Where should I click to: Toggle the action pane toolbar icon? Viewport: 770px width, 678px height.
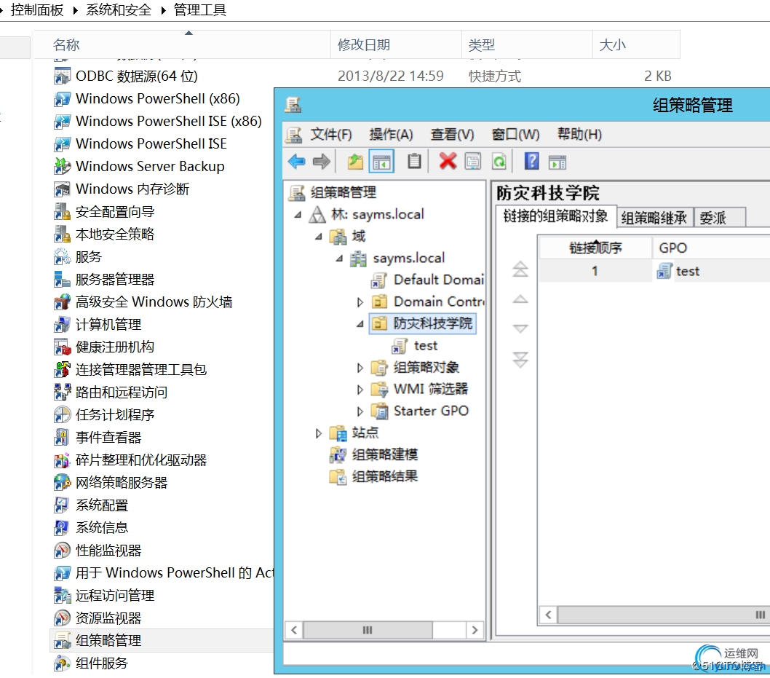tap(557, 161)
